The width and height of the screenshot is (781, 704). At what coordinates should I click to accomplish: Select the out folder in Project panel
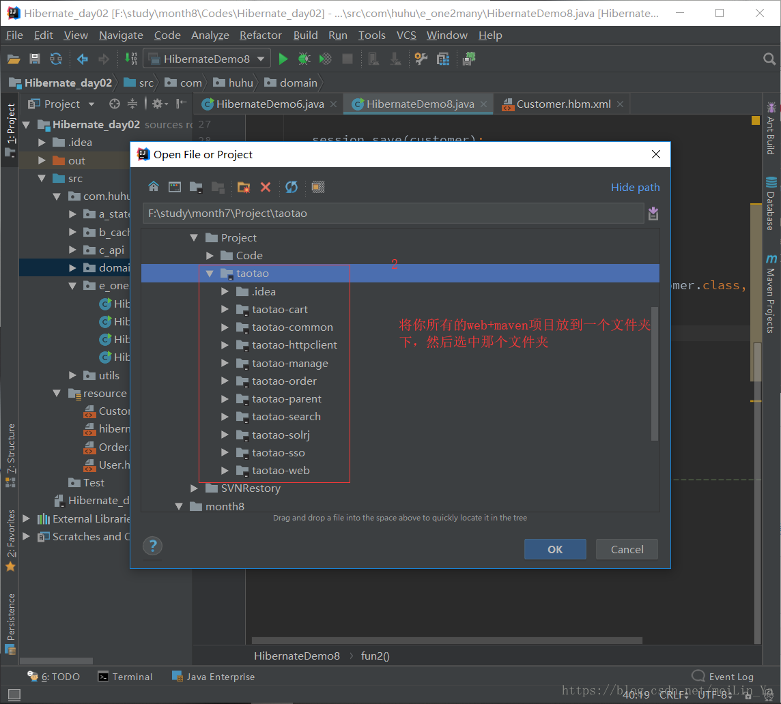[x=76, y=161]
